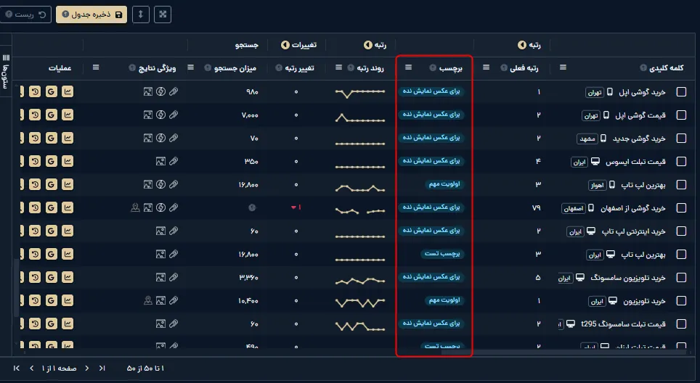Expand the تغییرات column group arrow

(x=285, y=45)
